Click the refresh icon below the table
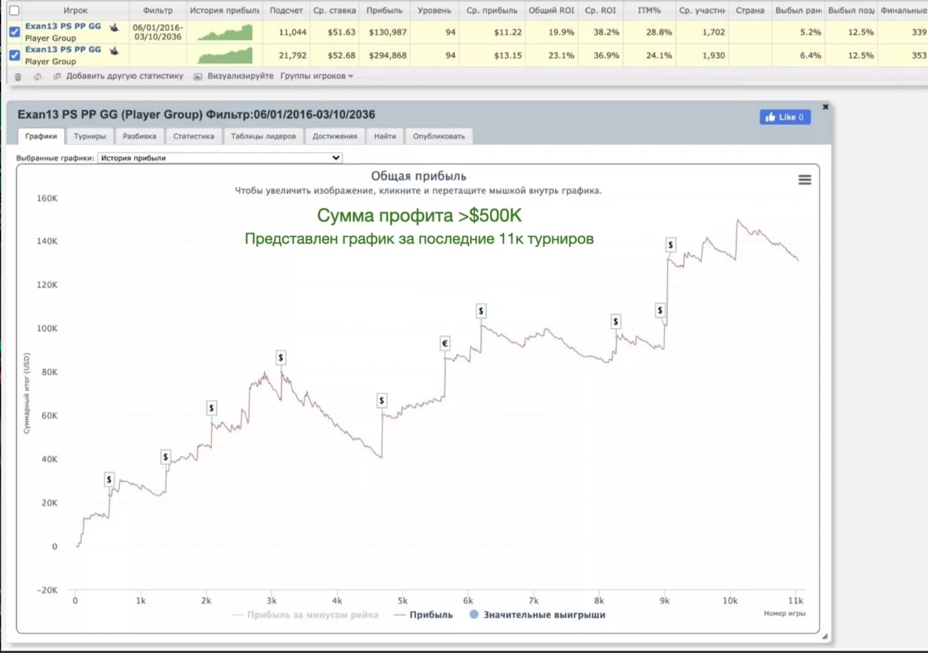Viewport: 928px width, 653px height. point(38,76)
